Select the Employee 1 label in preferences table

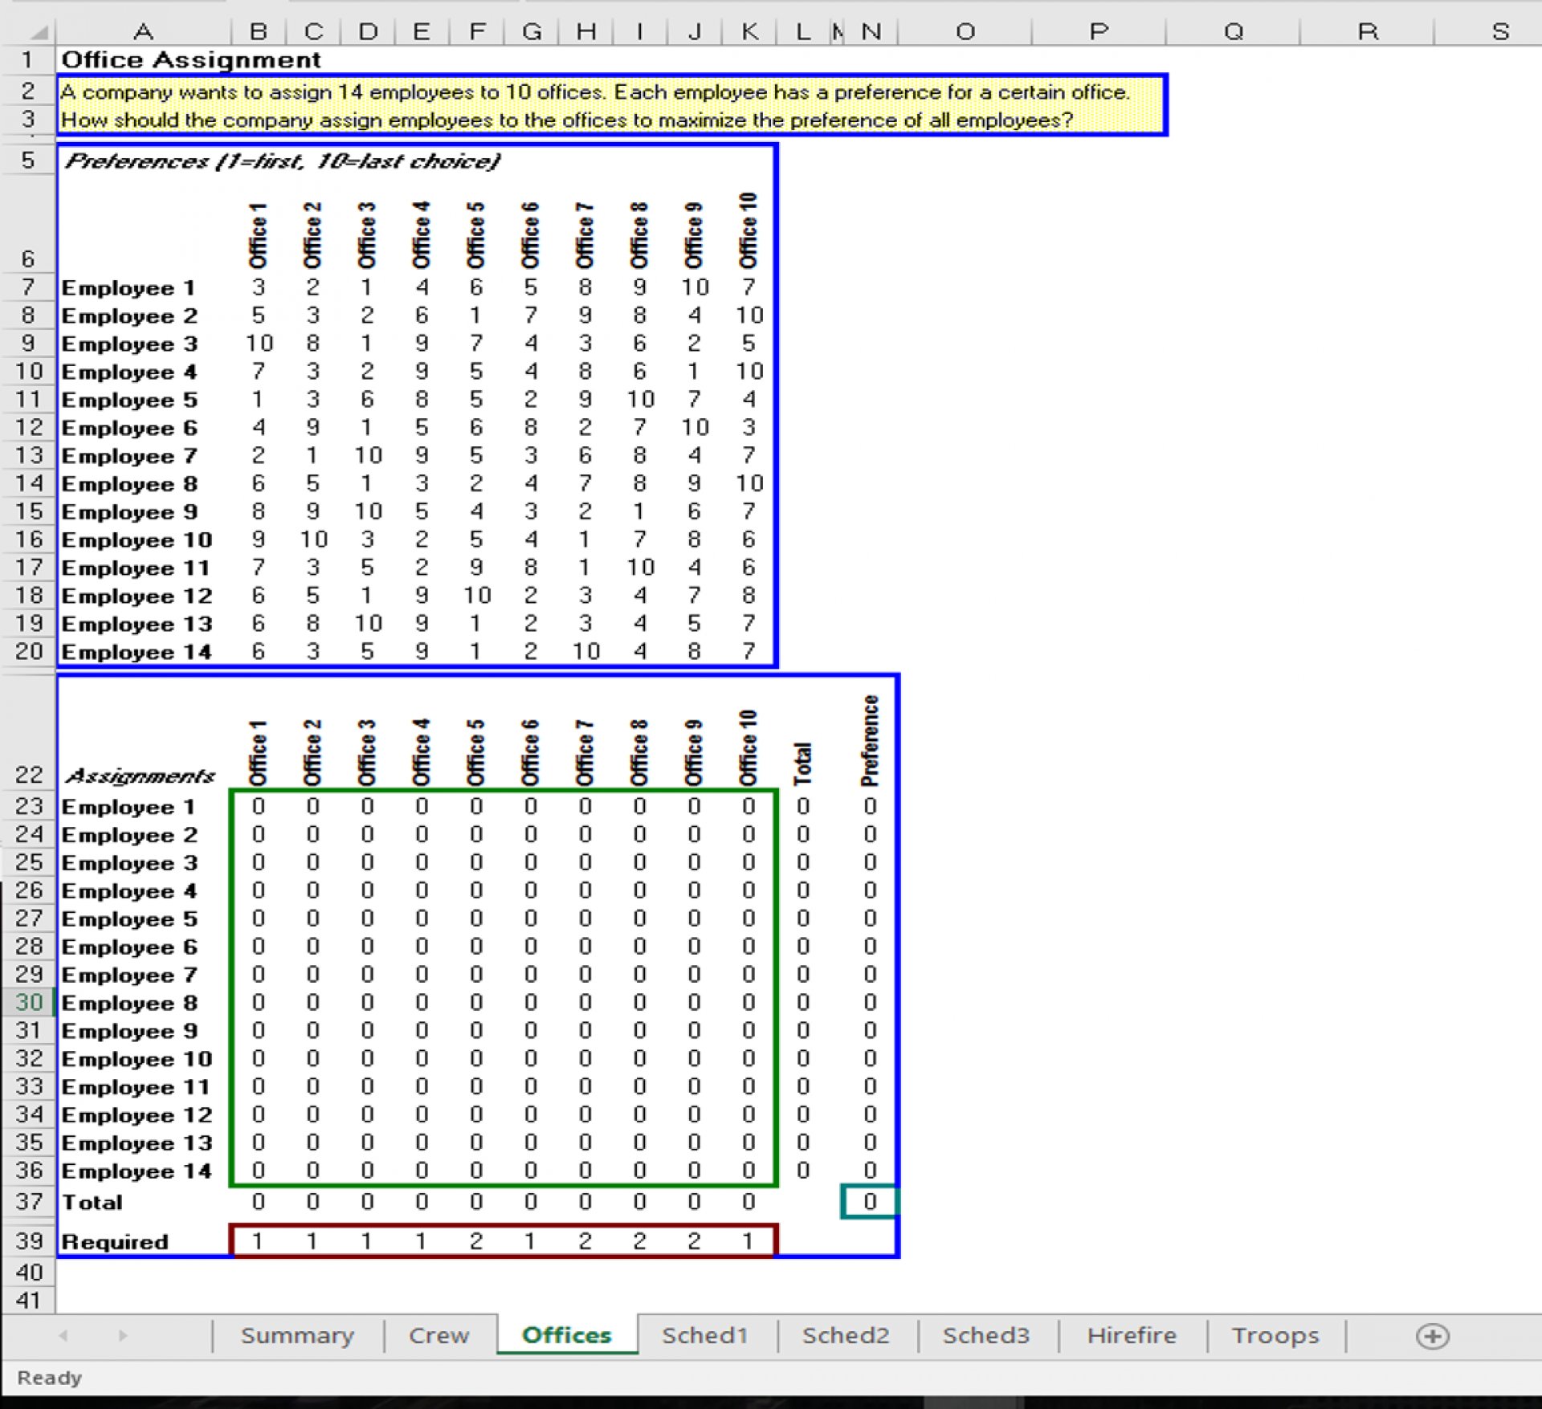coord(128,288)
